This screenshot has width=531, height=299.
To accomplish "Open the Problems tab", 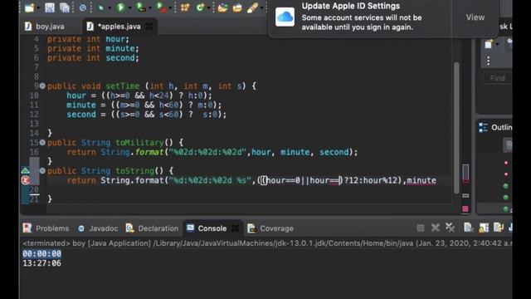I will (x=46, y=228).
